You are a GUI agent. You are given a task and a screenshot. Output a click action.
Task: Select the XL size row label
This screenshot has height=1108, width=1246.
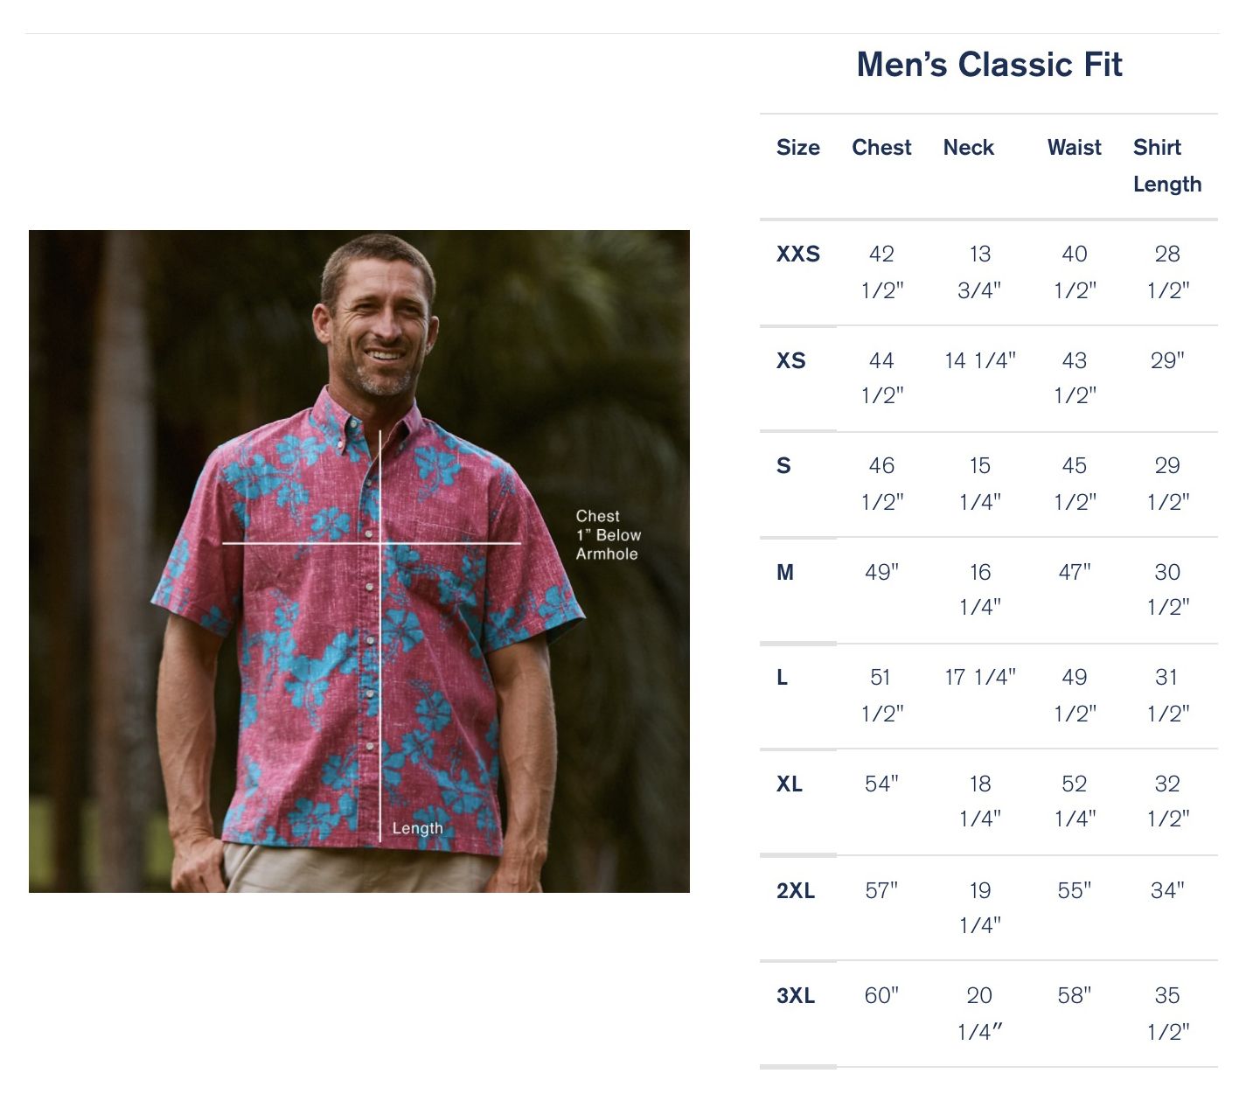point(790,784)
